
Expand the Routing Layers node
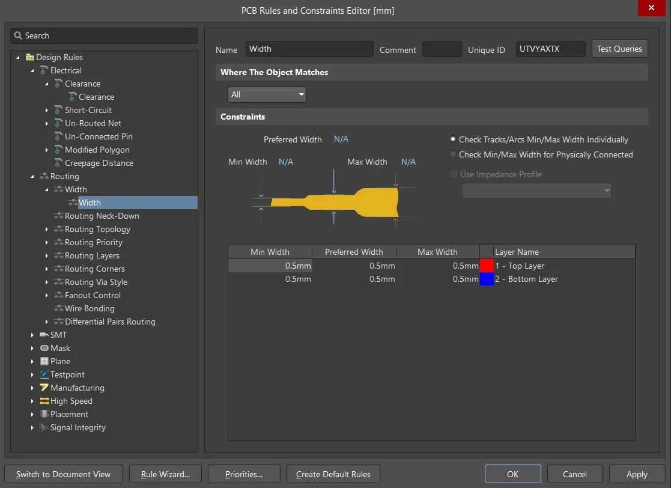tap(47, 256)
